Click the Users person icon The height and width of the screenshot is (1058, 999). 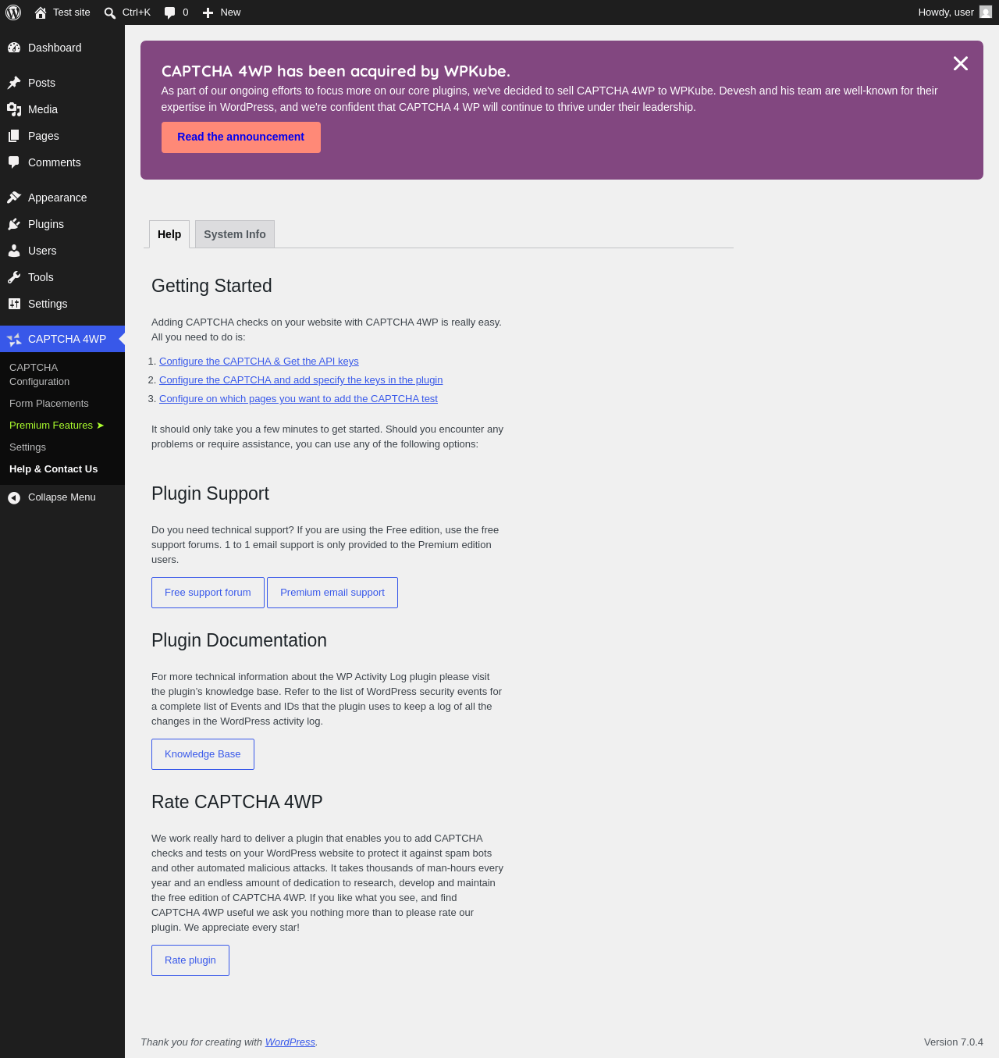click(14, 251)
